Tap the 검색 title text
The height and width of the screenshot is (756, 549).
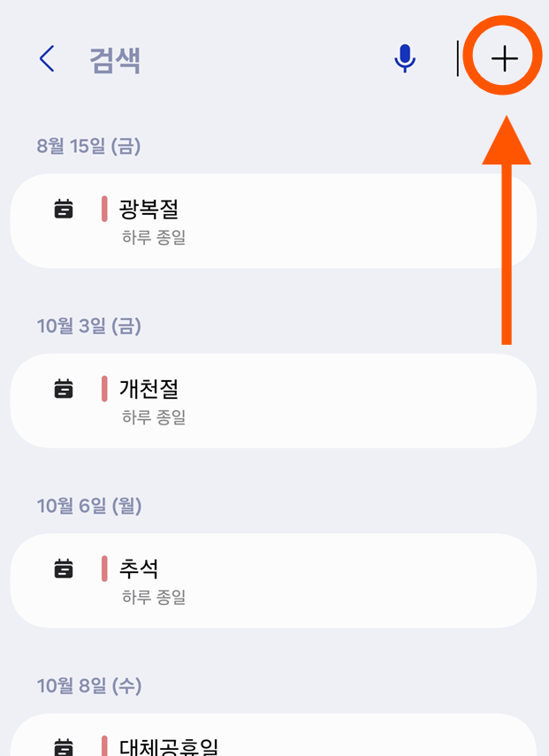[113, 59]
